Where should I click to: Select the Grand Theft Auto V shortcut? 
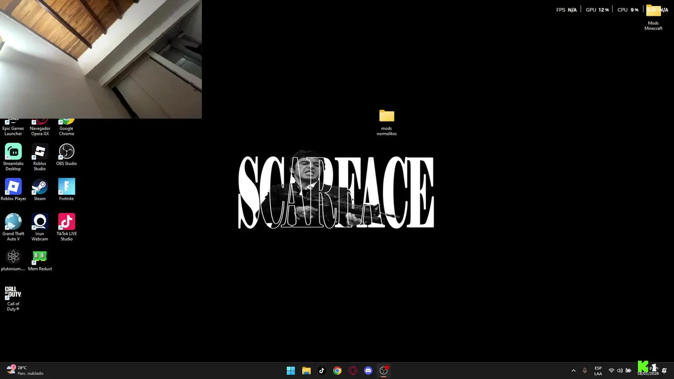click(x=13, y=227)
